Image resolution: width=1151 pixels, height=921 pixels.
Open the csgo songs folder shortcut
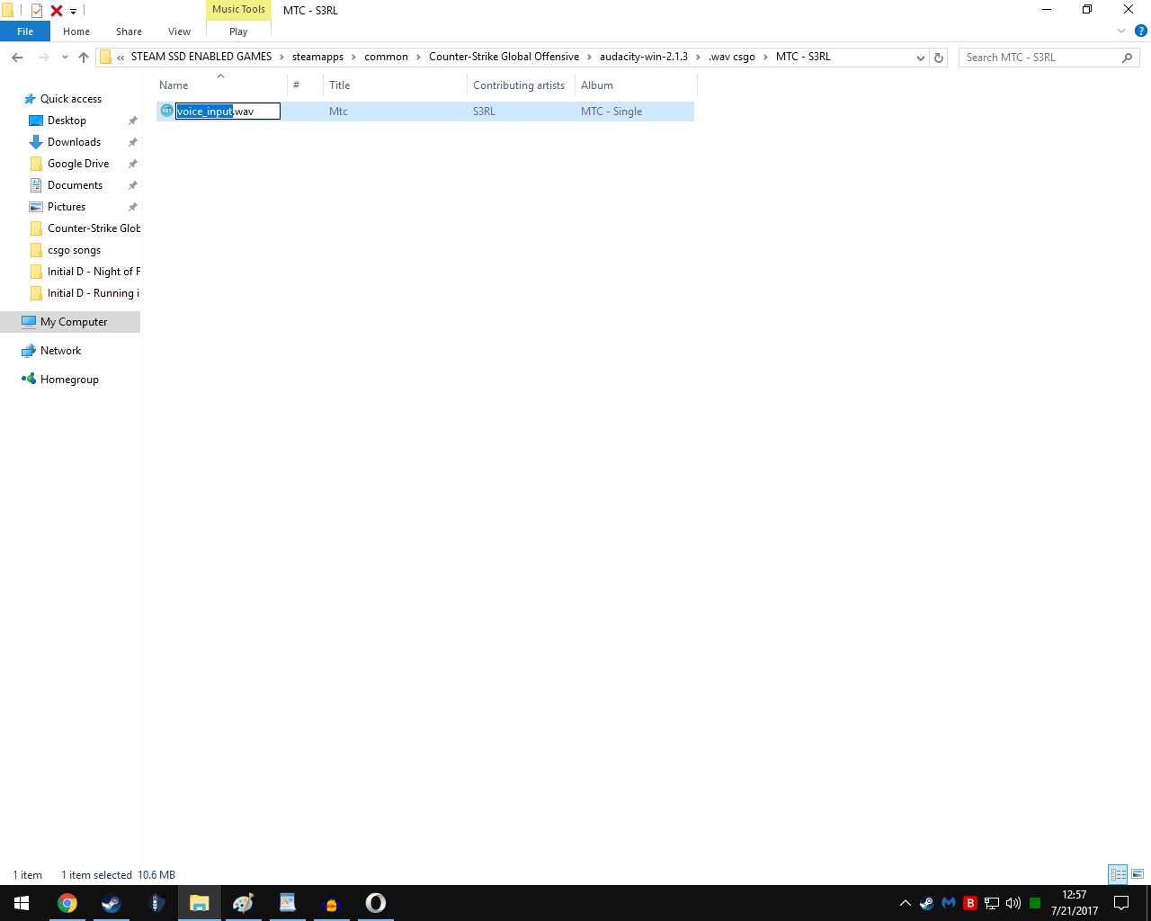(x=74, y=250)
